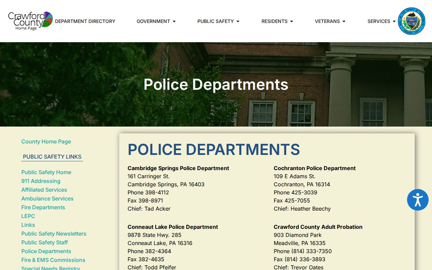Go to Fire Departments link

43,207
